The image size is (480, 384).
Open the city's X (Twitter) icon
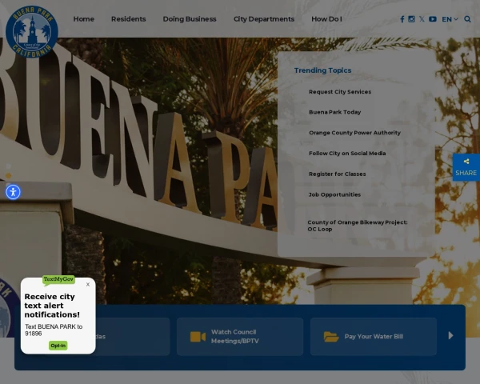coord(422,19)
